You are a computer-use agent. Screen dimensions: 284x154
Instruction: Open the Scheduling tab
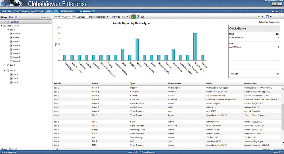pyautogui.click(x=21, y=11)
